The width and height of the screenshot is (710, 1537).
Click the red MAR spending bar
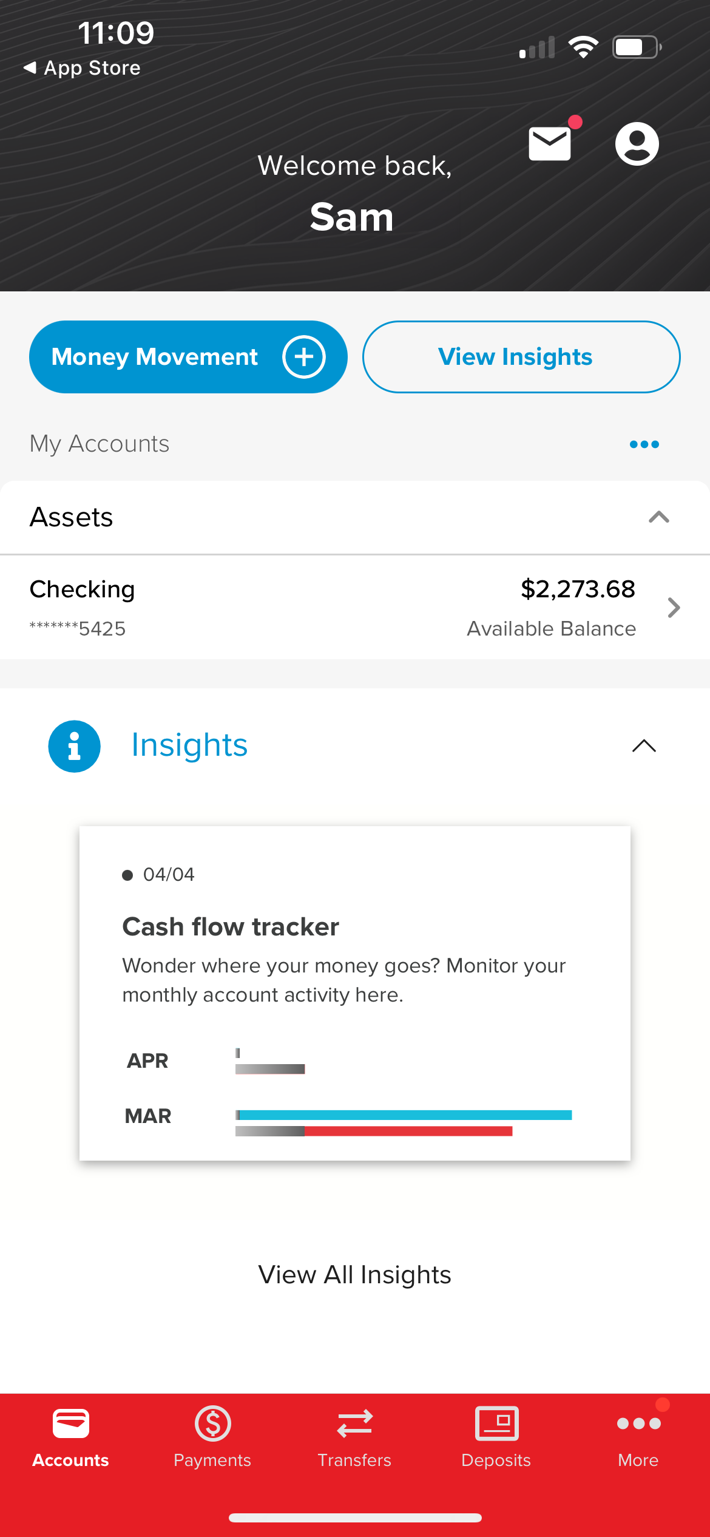[408, 1131]
